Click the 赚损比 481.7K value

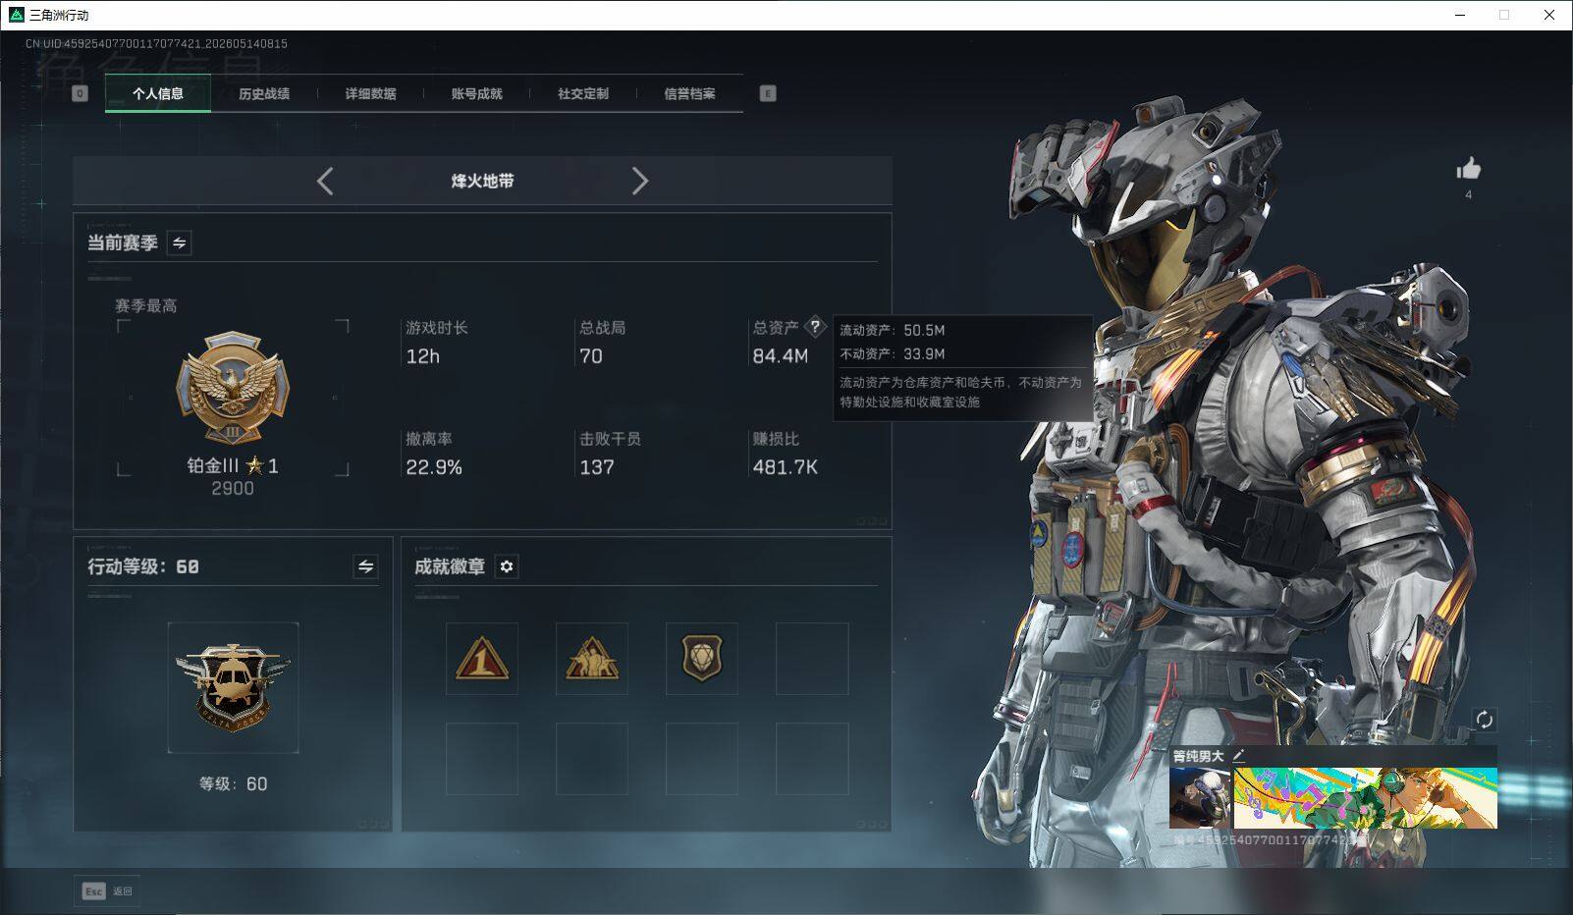pyautogui.click(x=786, y=467)
